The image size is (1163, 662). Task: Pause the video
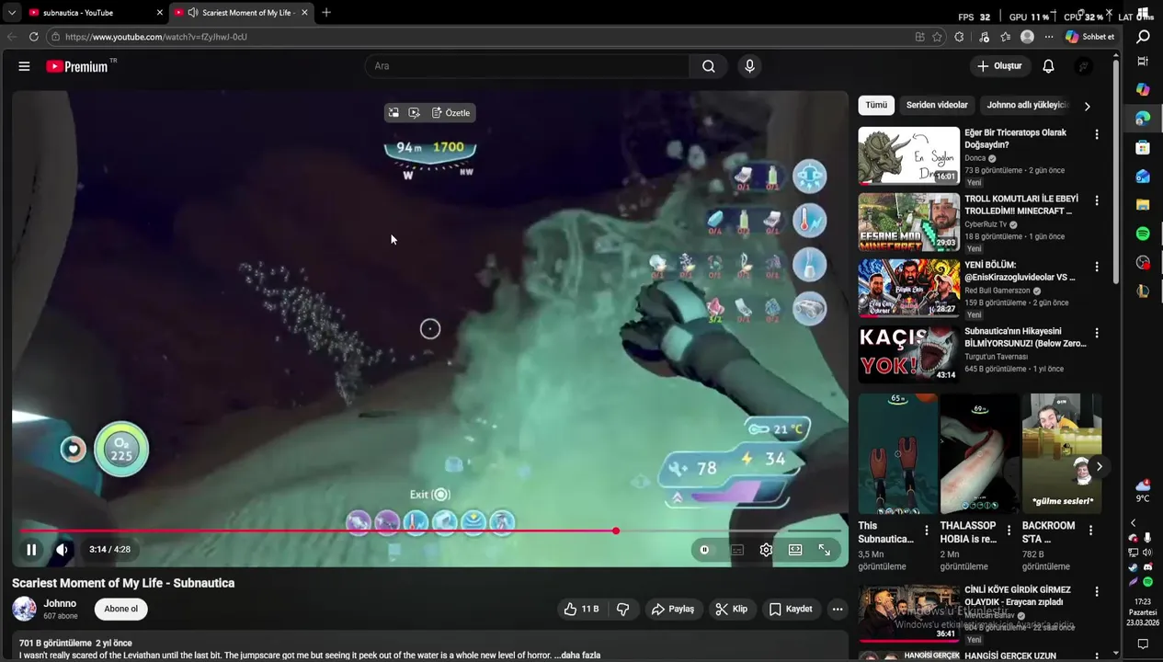click(x=31, y=550)
